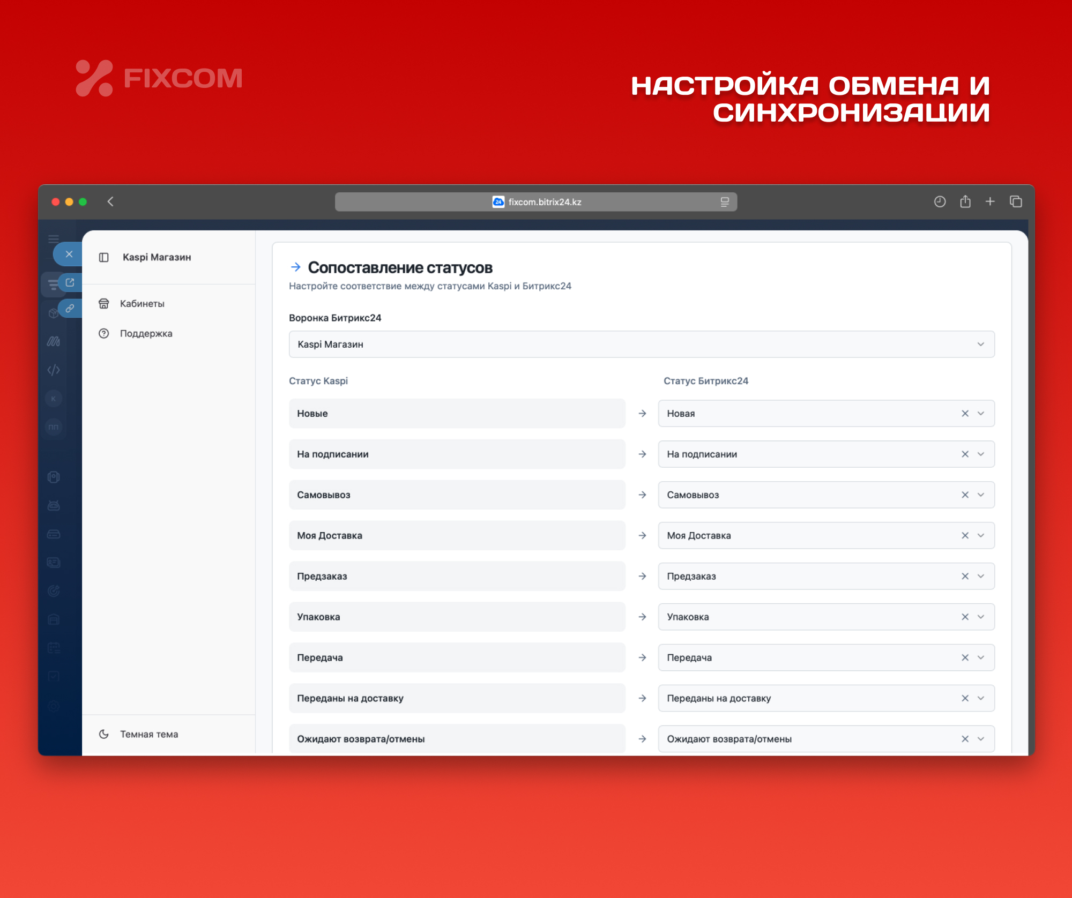The image size is (1072, 898).
Task: Click the Переданы на доставку Bitrix24 select field
Action: click(804, 698)
